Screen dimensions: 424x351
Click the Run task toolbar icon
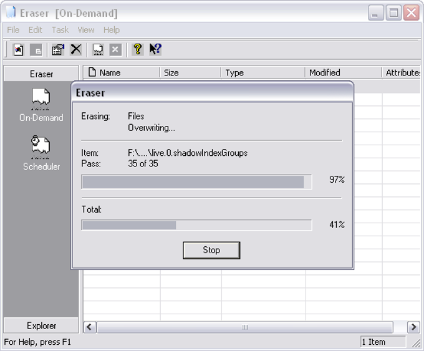pyautogui.click(x=98, y=50)
